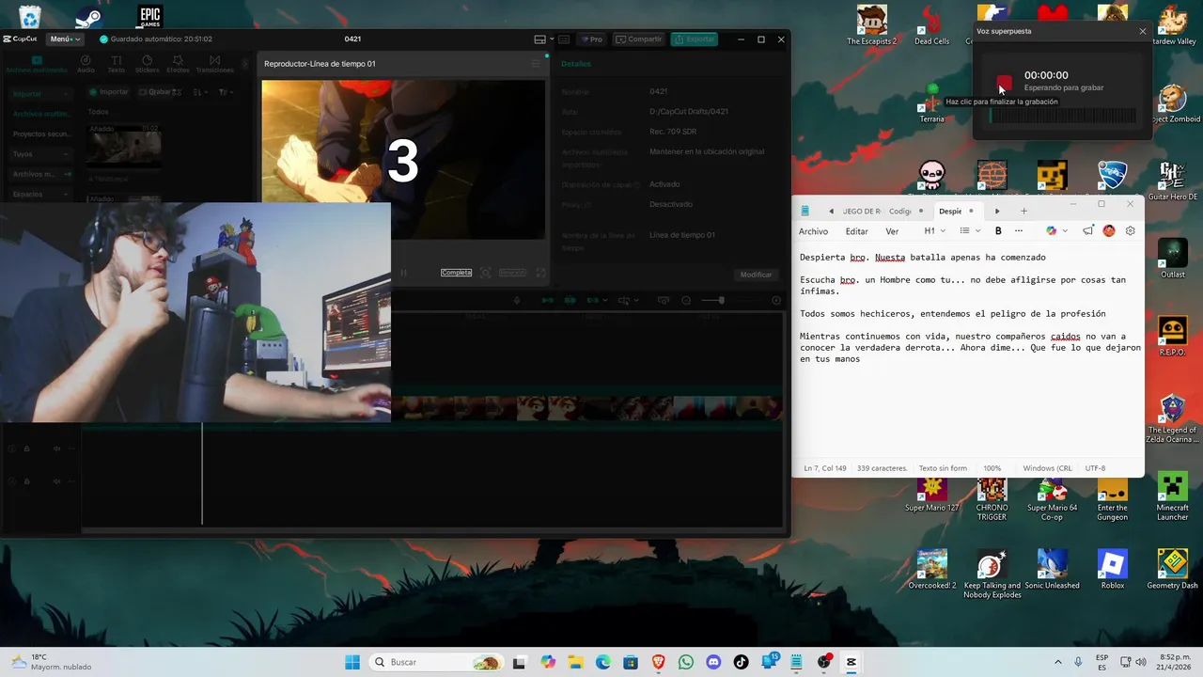Toggle mute on first lower timeline track

pyautogui.click(x=56, y=449)
